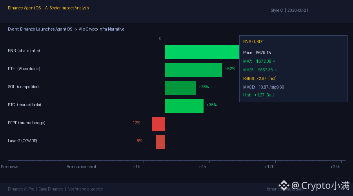This screenshot has height=196, width=353.
Task: Click the '+52%' value label
Action: coord(230,69)
